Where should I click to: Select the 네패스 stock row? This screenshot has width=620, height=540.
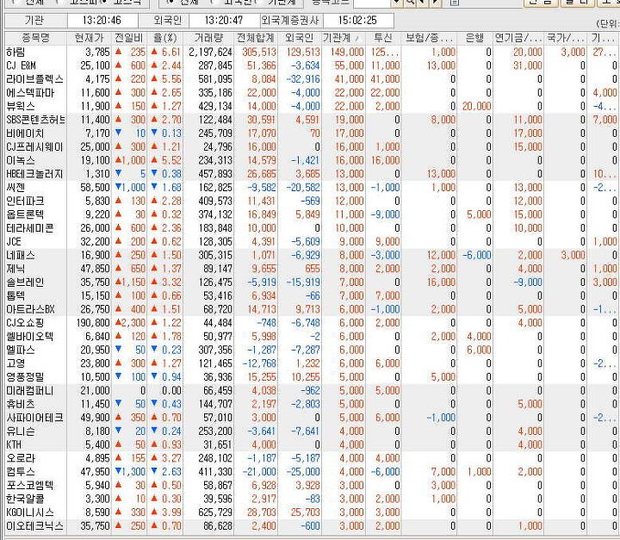[x=313, y=255]
